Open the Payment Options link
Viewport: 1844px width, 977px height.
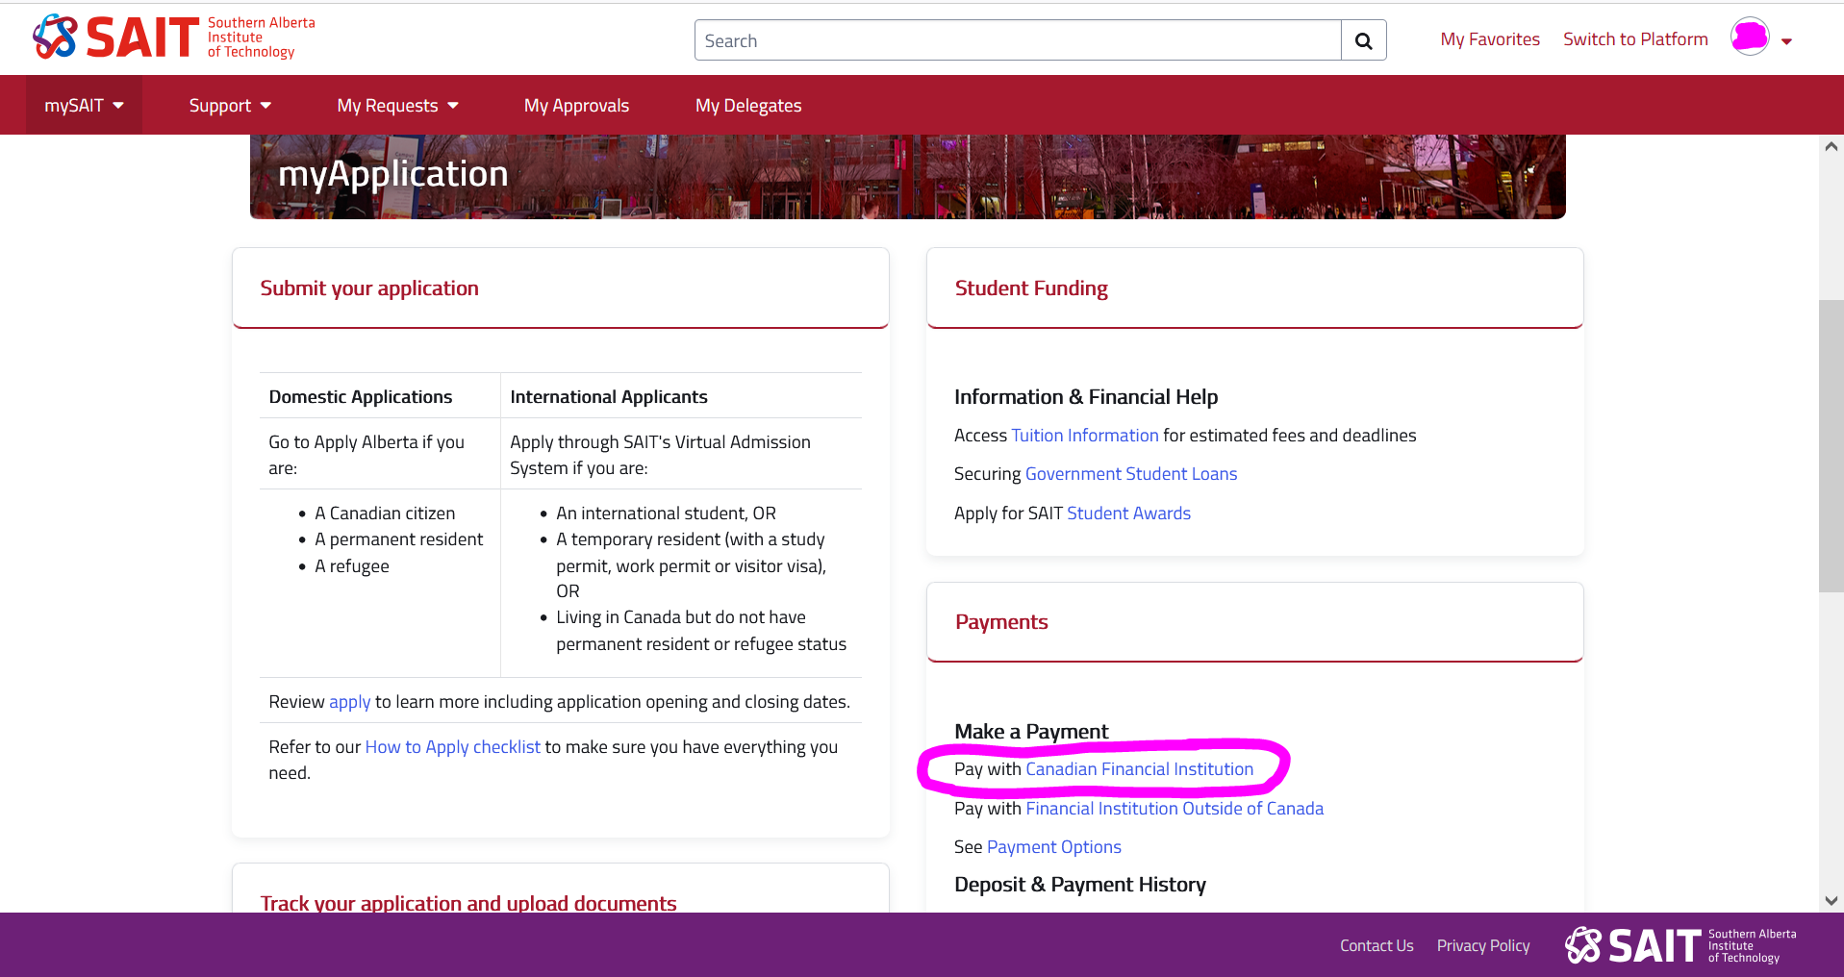pyautogui.click(x=1054, y=847)
